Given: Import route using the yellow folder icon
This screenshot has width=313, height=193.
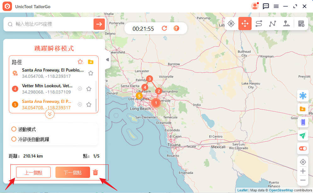Looking at the screenshot, I should [91, 62].
